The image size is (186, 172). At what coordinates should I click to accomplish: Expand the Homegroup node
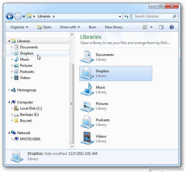click(9, 90)
